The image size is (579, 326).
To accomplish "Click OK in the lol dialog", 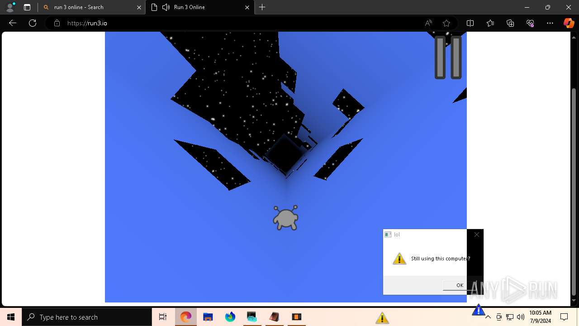I will click(460, 285).
